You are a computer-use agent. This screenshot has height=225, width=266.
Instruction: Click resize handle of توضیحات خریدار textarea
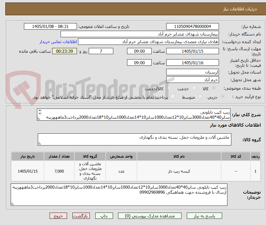[x=13, y=204]
